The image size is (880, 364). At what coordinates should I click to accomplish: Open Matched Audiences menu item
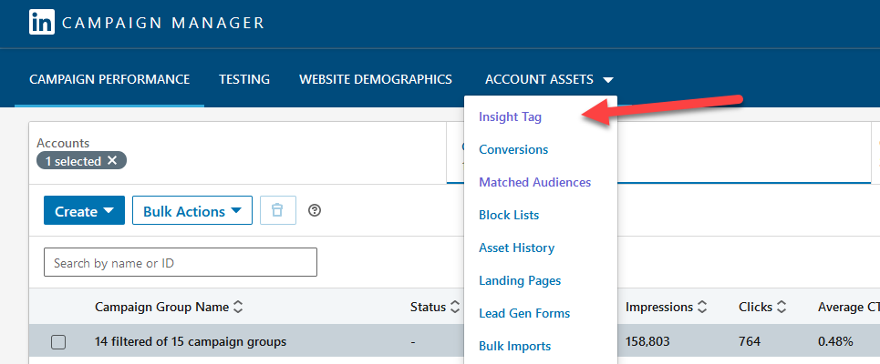click(x=534, y=182)
